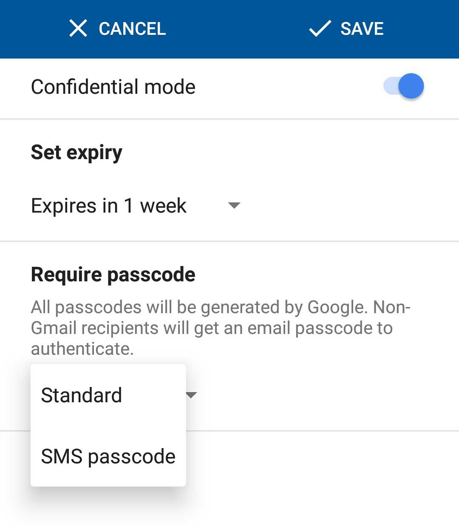Tap the SAVE text label
Image resolution: width=459 pixels, height=527 pixels.
(x=362, y=29)
